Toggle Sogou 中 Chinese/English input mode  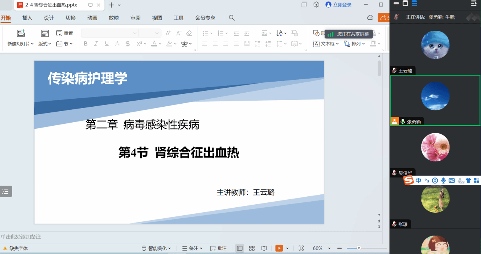click(x=418, y=181)
